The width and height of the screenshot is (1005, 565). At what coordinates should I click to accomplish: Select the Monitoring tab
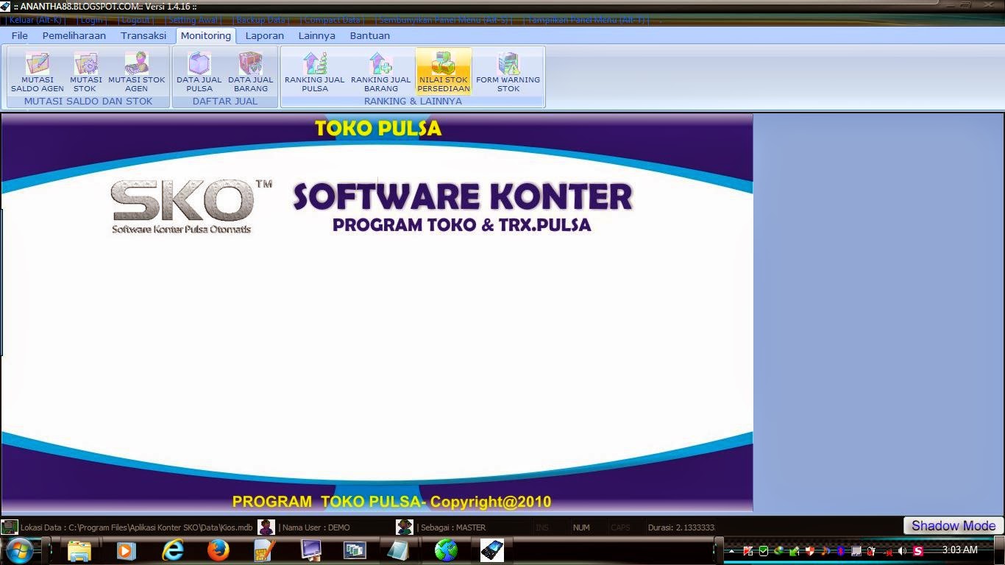click(x=206, y=35)
